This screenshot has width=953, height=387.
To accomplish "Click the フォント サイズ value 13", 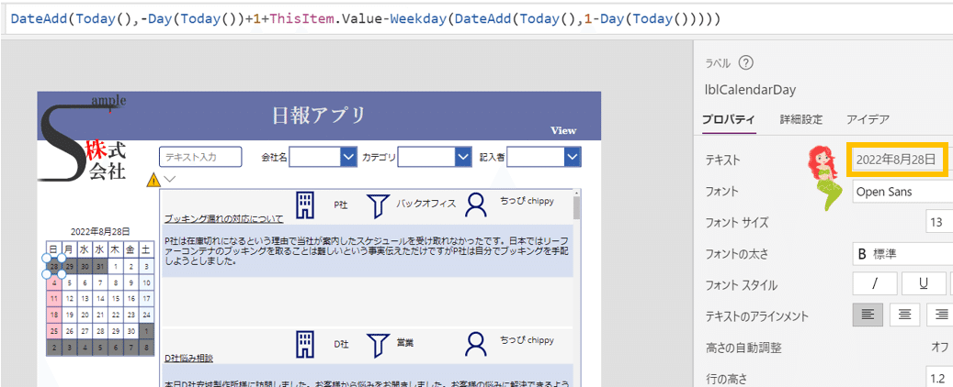I will point(939,223).
